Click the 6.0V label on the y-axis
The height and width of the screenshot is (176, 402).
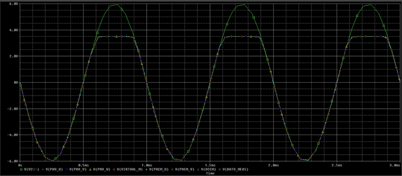click(x=13, y=3)
